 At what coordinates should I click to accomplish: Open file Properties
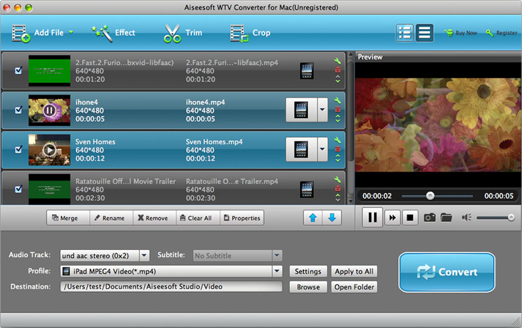pos(242,218)
